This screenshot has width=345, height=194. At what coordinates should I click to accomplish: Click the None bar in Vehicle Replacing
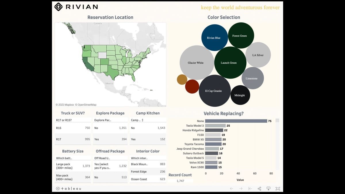(236, 121)
